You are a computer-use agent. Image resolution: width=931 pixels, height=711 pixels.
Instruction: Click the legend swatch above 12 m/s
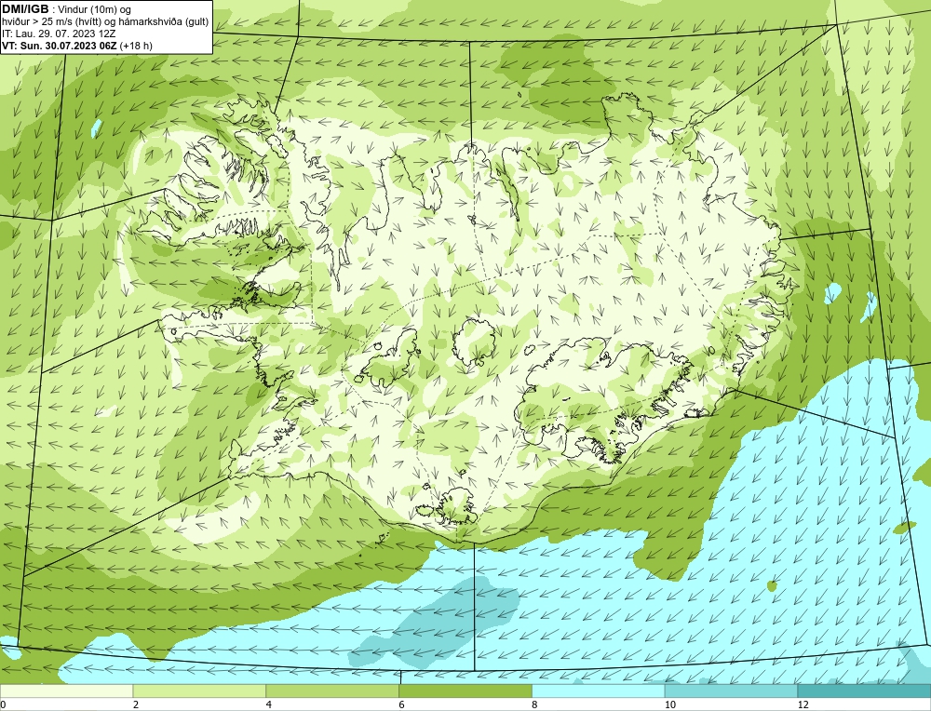pyautogui.click(x=865, y=691)
